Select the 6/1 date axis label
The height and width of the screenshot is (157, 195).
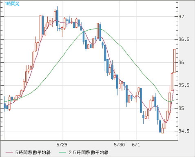pyautogui.click(x=136, y=145)
